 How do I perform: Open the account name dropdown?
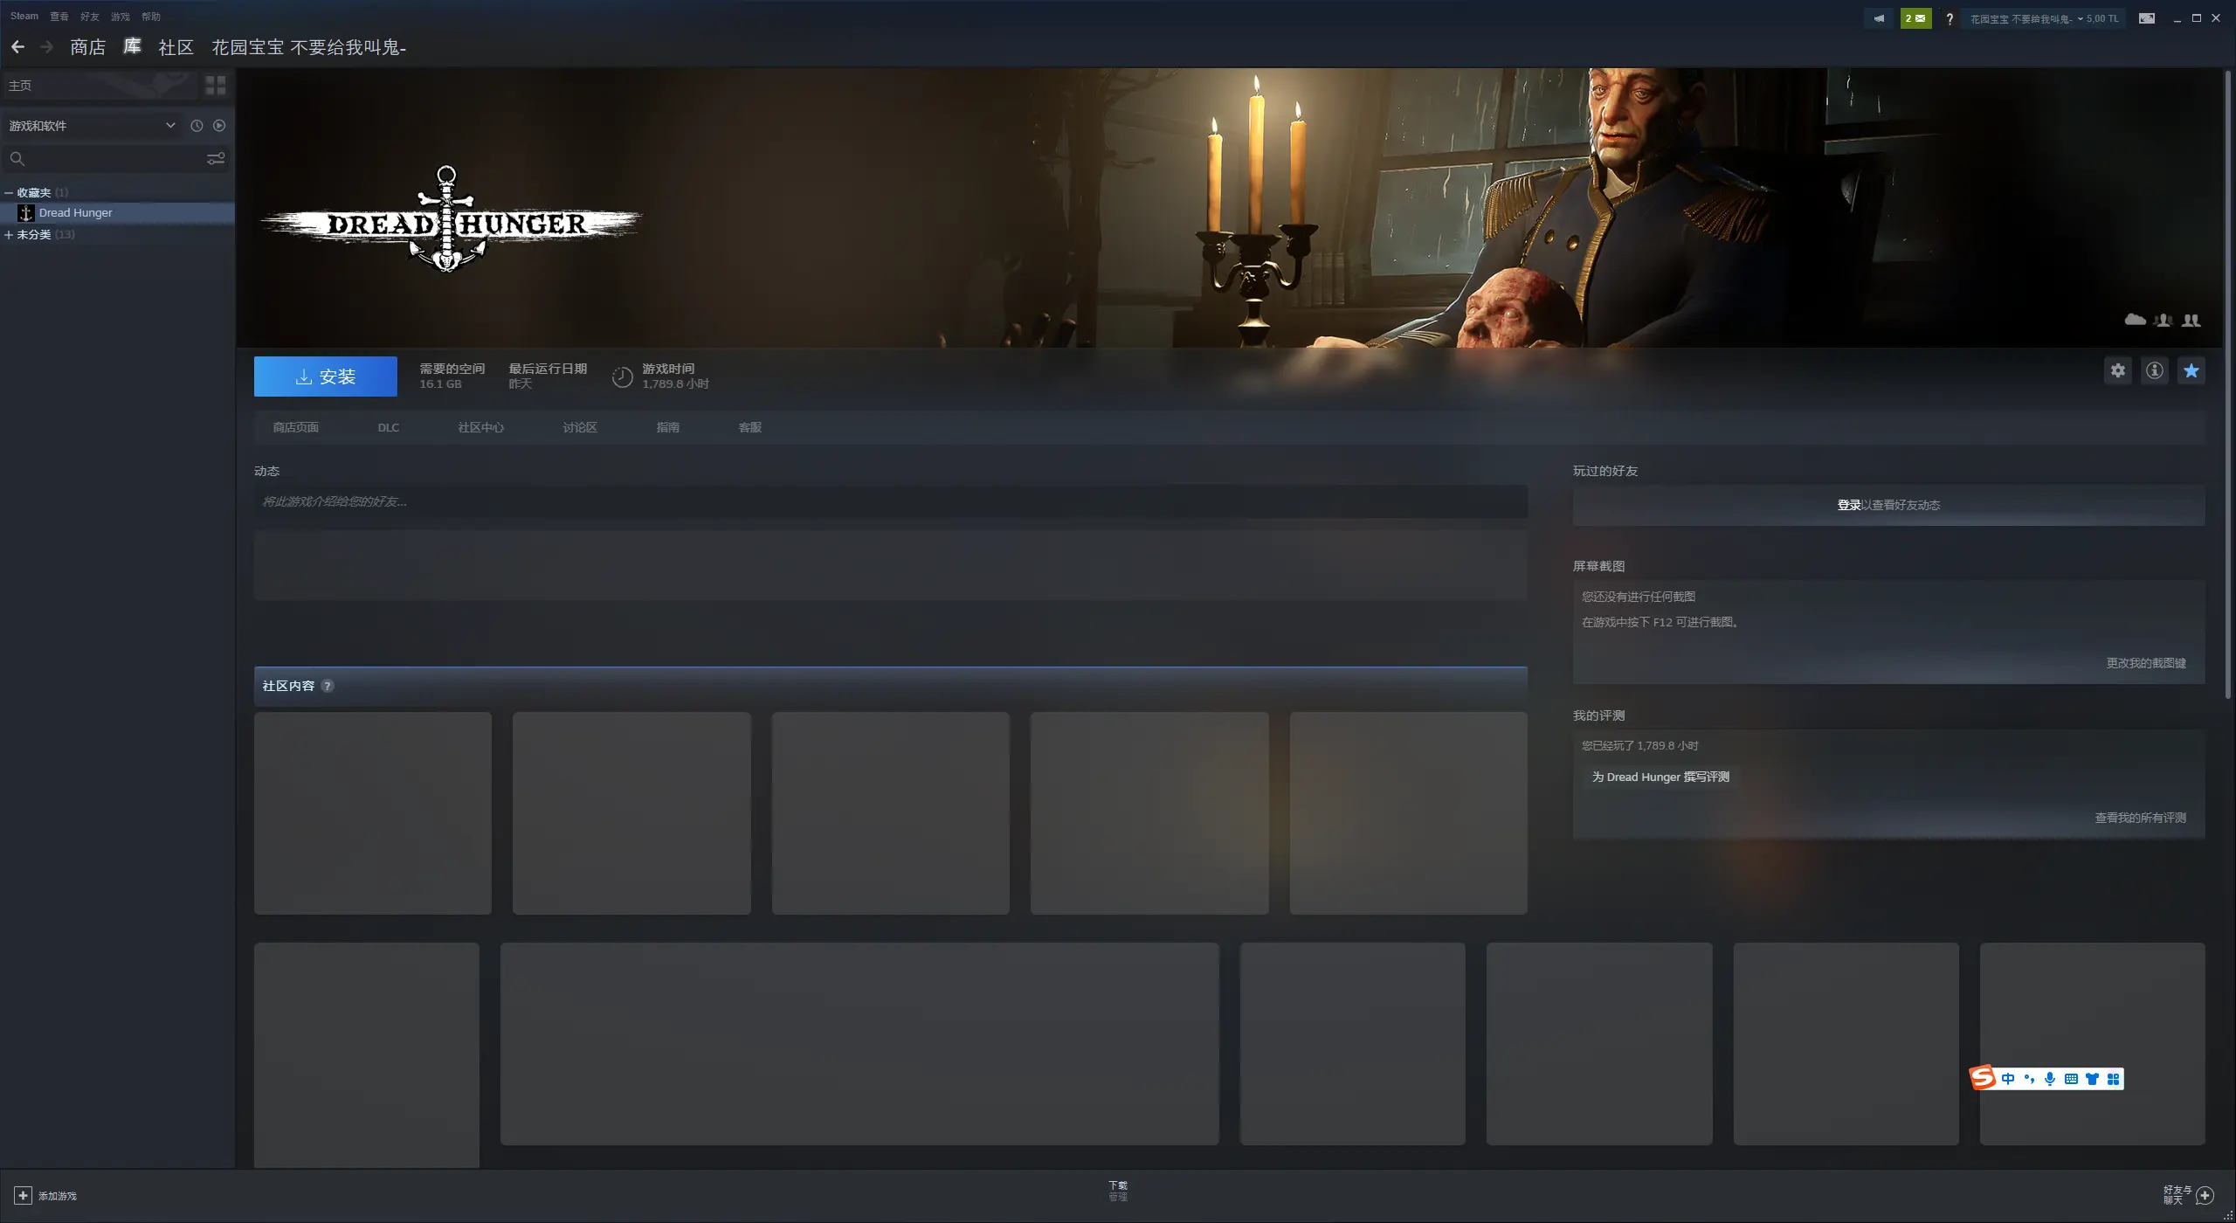2044,18
